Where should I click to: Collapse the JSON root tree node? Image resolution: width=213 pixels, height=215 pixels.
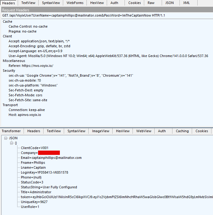point(6,138)
